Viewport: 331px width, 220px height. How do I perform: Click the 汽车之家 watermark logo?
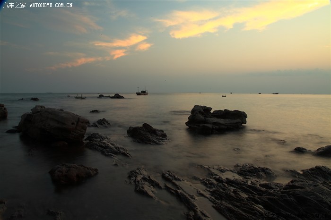click(x=14, y=5)
